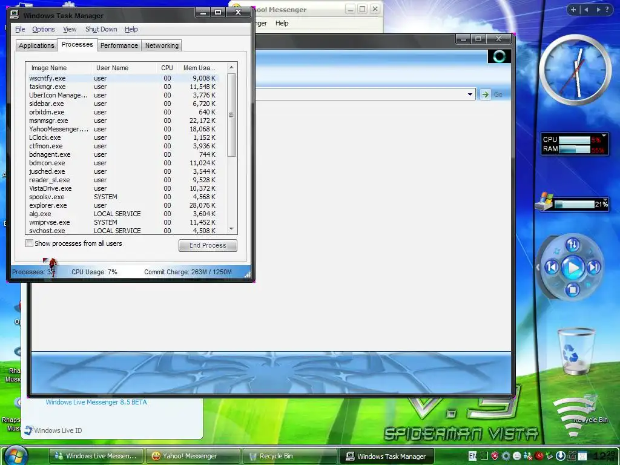Click the red shield security tray icon
This screenshot has height=465, width=620.
tap(495, 456)
